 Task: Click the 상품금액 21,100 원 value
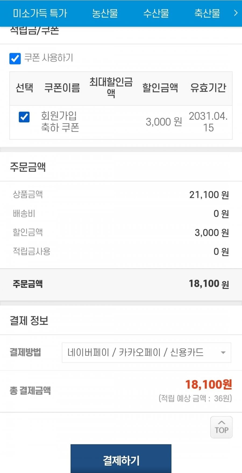[x=209, y=195]
